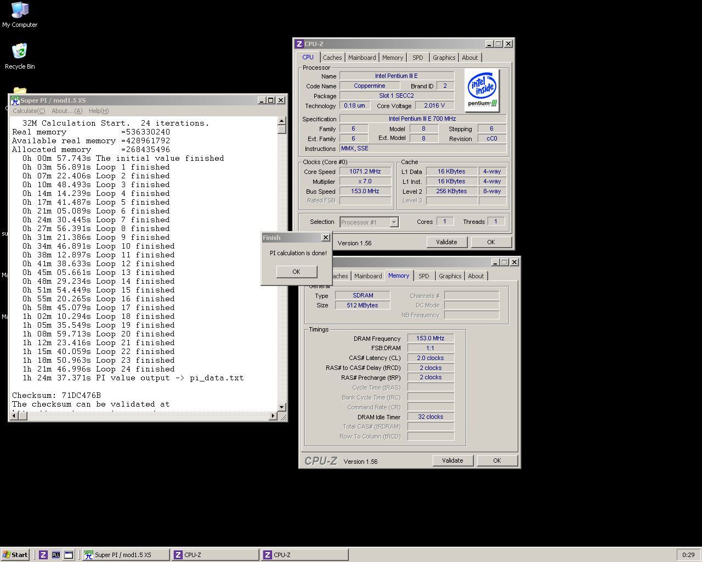The width and height of the screenshot is (702, 562).
Task: Click the Checksum: 71DC476B line
Action: pos(56,395)
